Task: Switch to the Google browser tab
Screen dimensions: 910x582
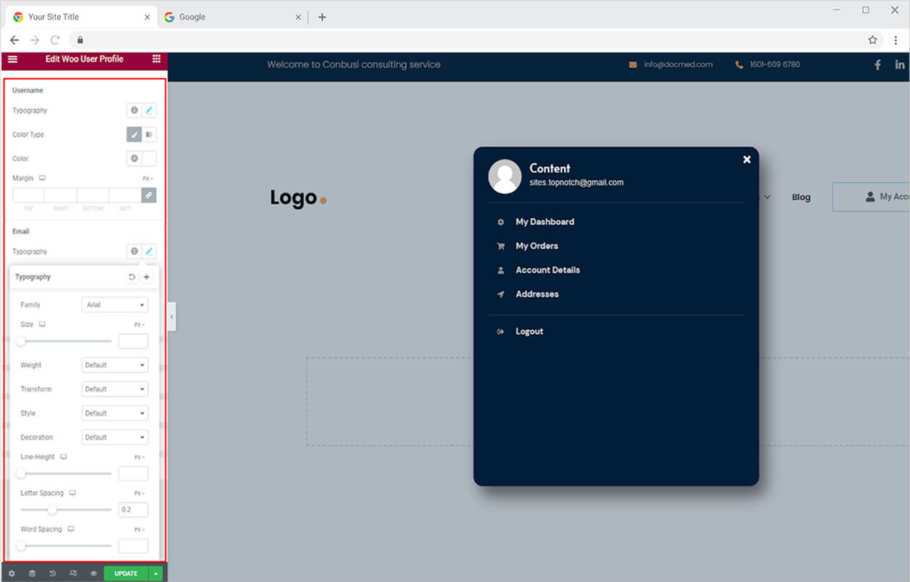Action: pyautogui.click(x=193, y=17)
